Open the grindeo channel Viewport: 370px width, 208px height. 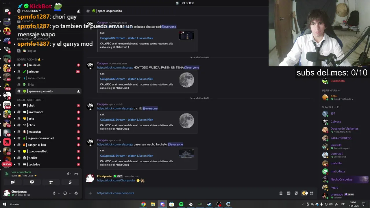pos(48,72)
